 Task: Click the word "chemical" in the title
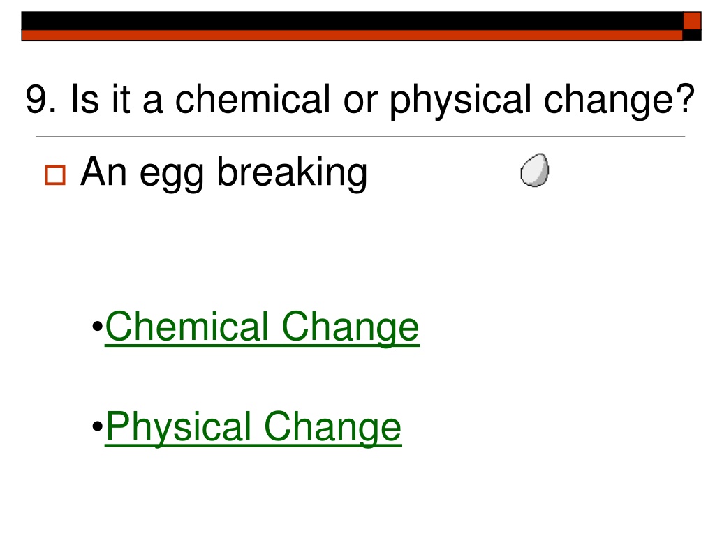pos(253,98)
